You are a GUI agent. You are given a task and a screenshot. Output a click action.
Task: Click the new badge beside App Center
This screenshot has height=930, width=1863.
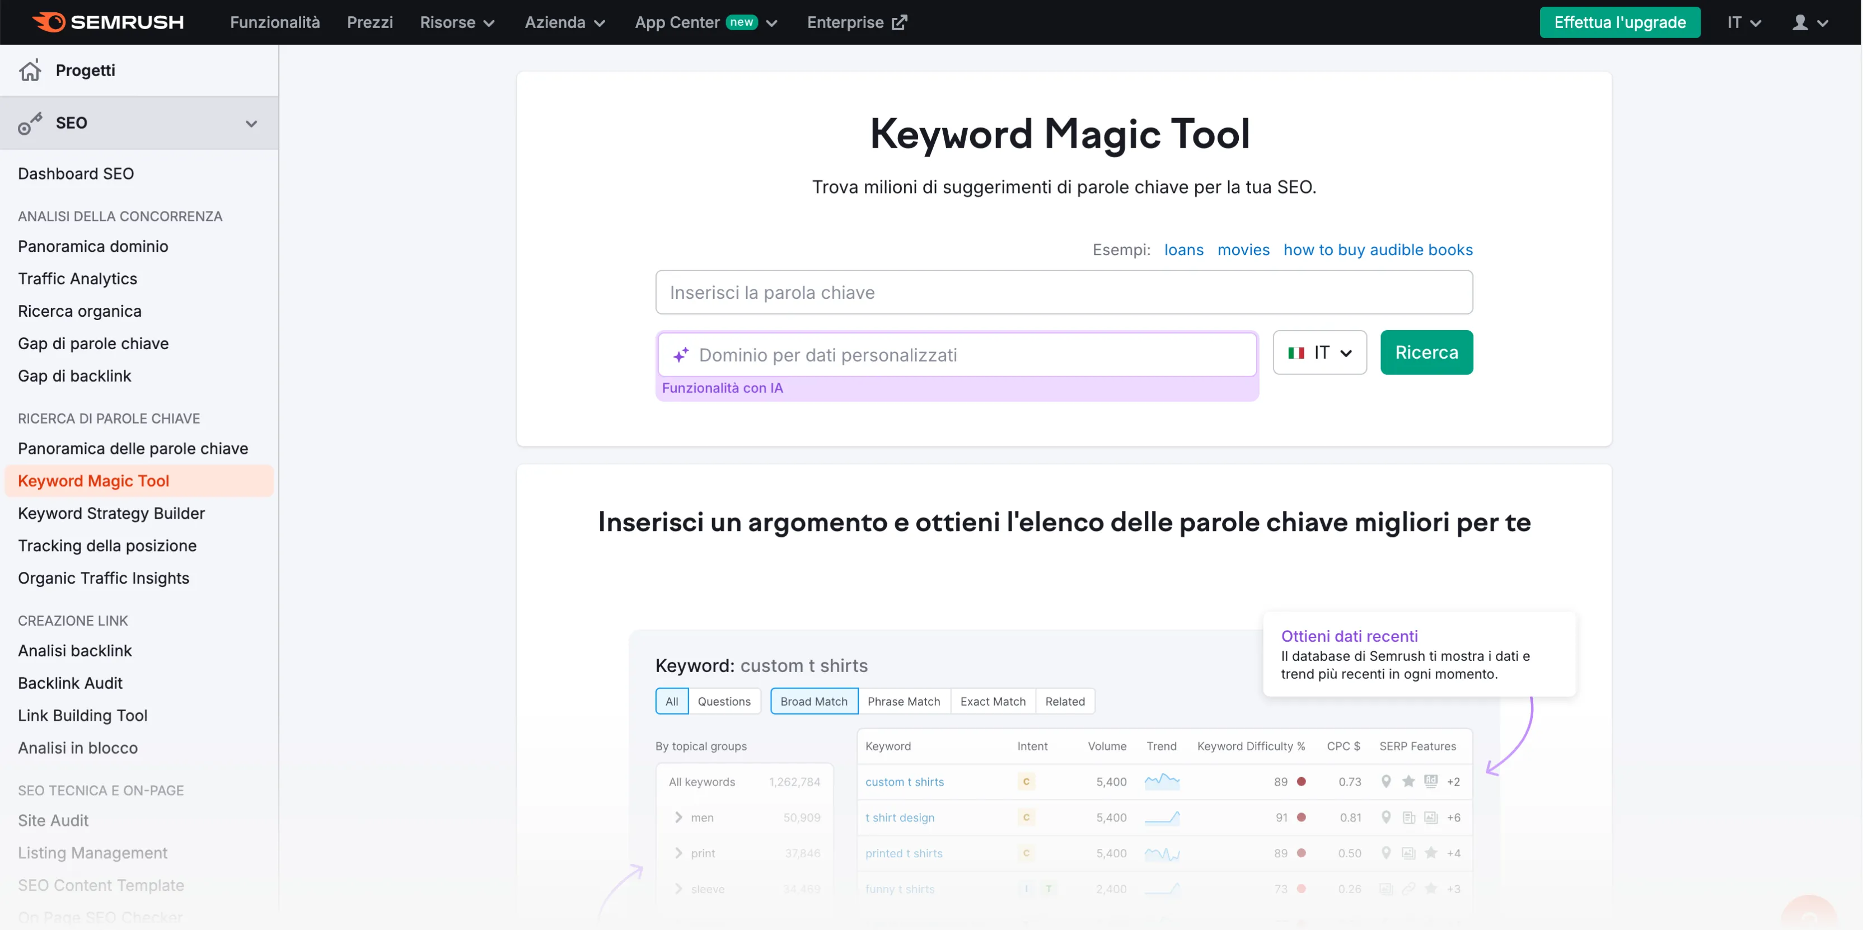[741, 22]
